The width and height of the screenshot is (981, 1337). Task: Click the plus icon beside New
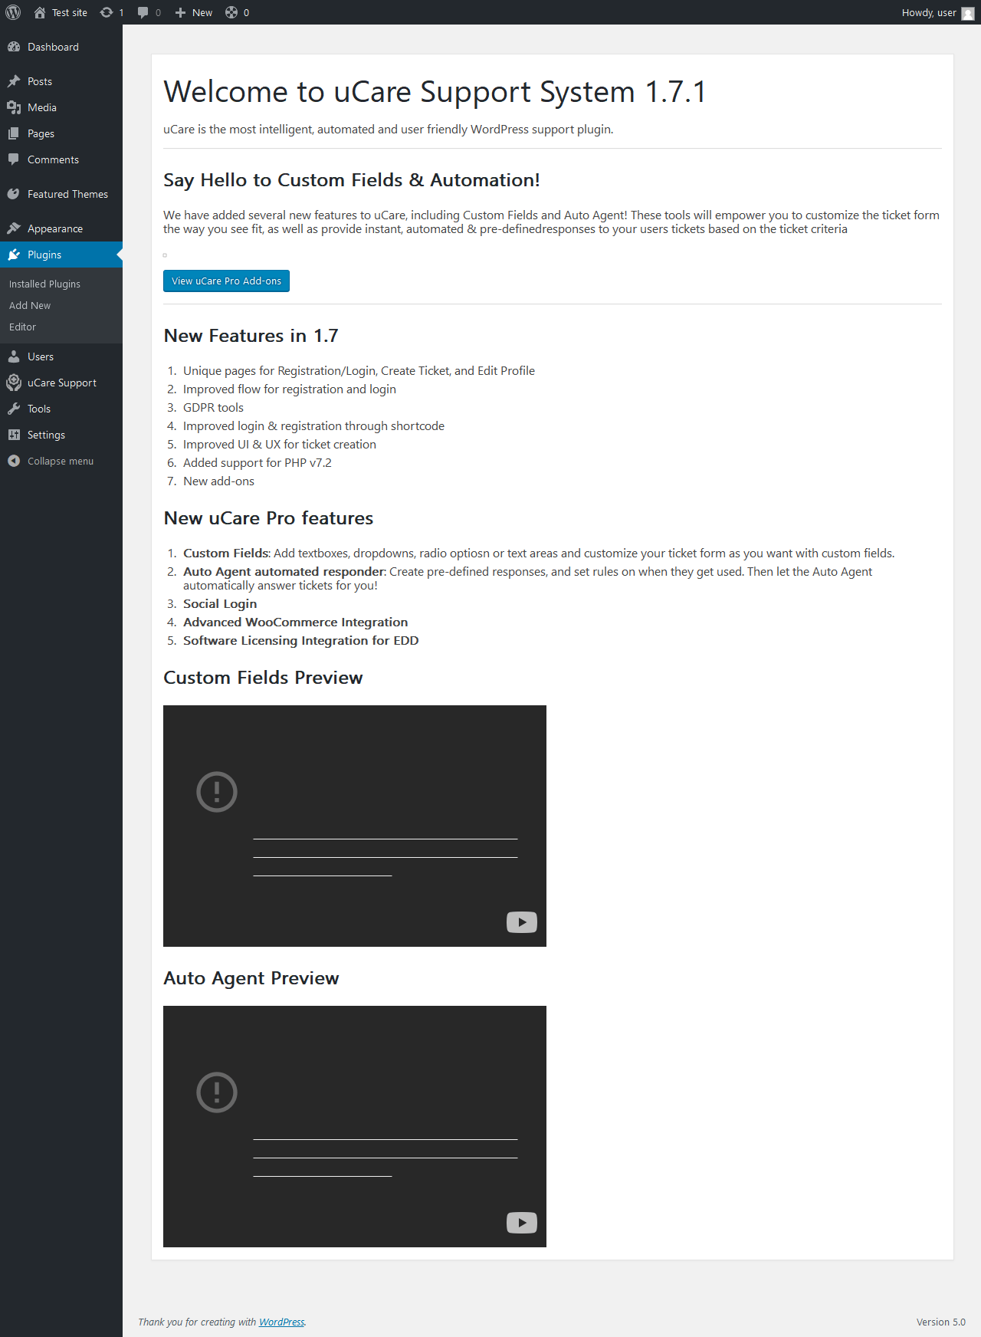(x=181, y=12)
